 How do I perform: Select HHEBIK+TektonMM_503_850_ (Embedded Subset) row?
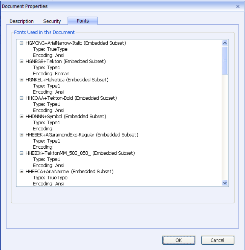[x=80, y=153]
